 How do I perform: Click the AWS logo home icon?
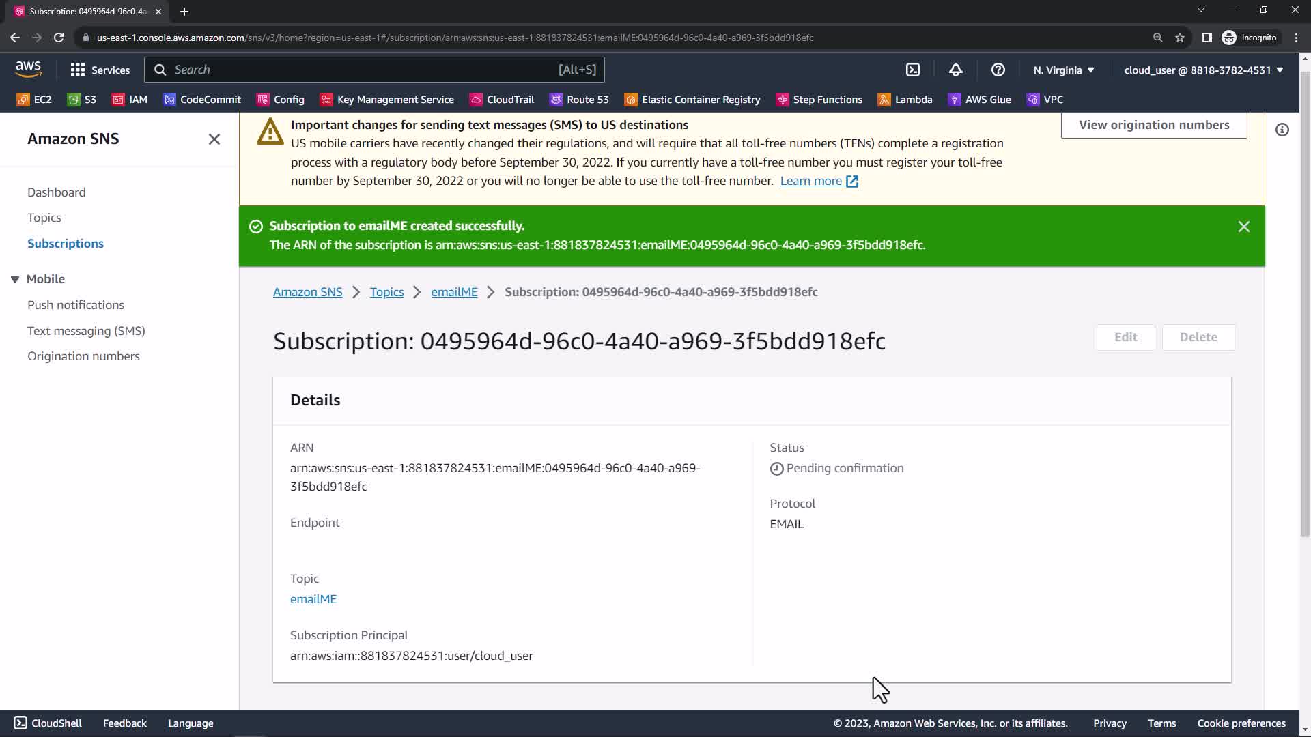[x=28, y=69]
